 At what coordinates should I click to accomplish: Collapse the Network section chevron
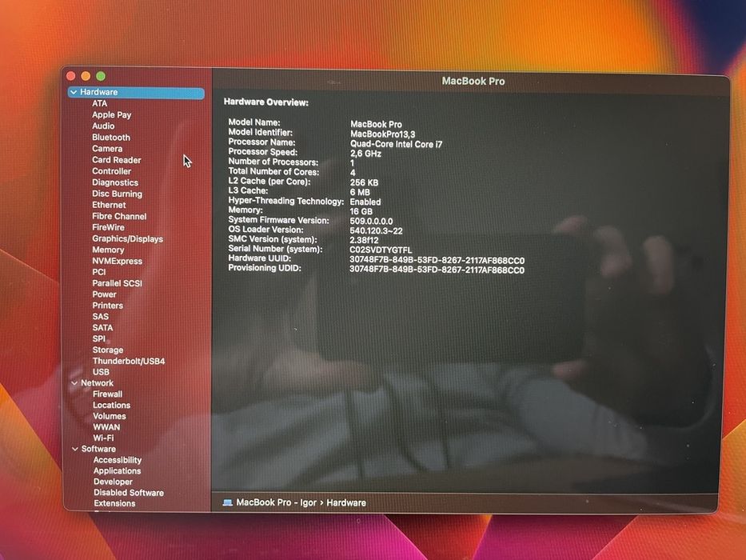[x=74, y=383]
